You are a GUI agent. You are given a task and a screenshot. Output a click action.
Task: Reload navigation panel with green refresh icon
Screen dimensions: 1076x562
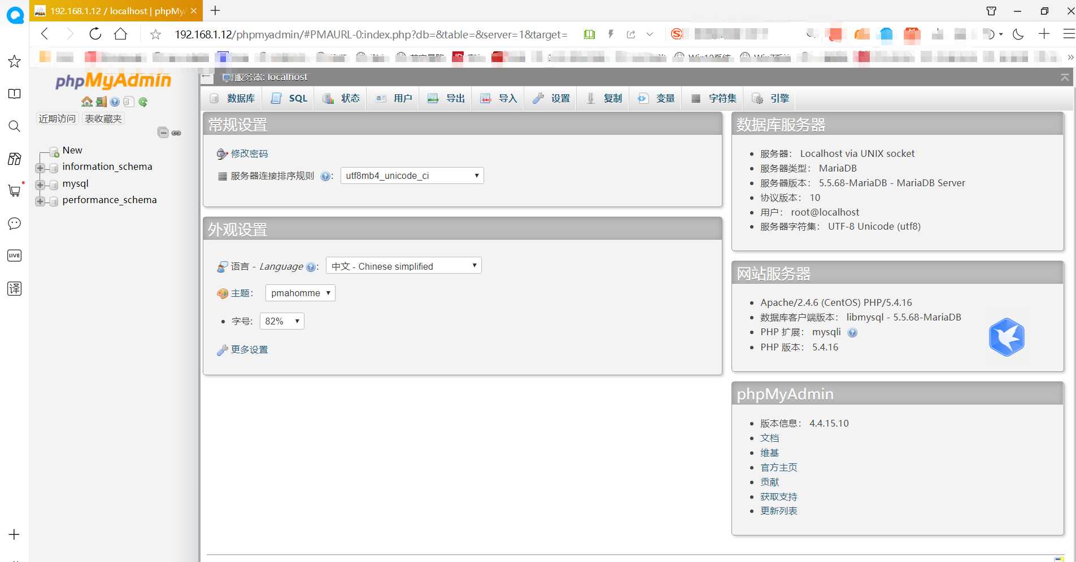pyautogui.click(x=143, y=102)
